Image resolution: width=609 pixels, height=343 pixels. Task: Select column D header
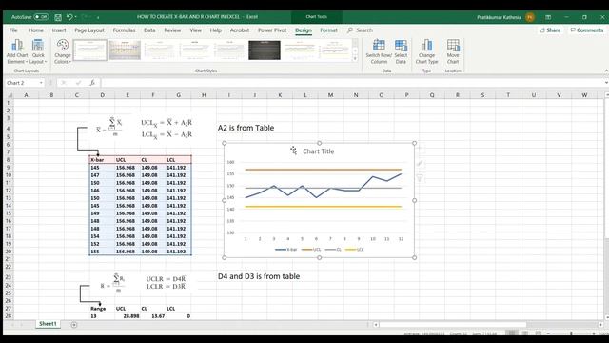coord(102,95)
